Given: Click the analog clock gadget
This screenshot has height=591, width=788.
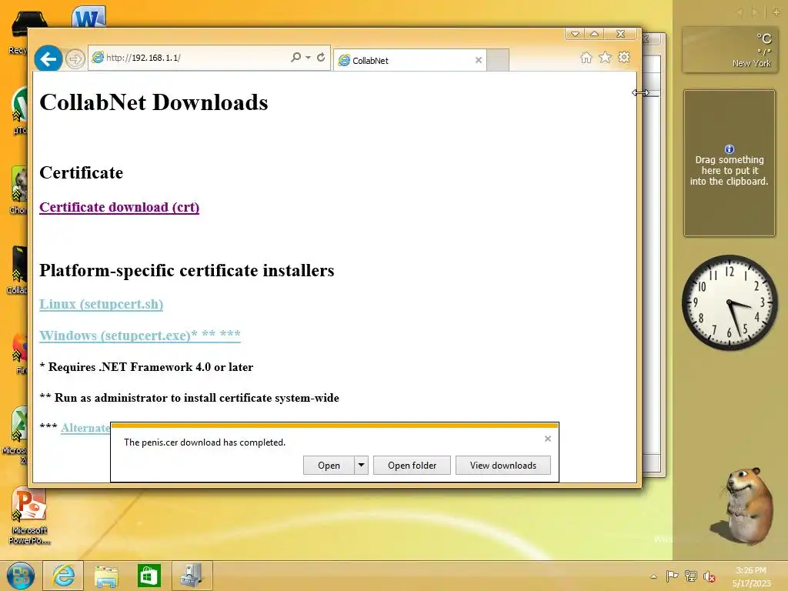Looking at the screenshot, I should pyautogui.click(x=730, y=302).
